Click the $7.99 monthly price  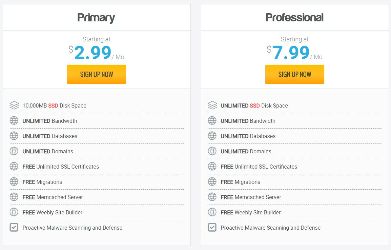tap(291, 53)
